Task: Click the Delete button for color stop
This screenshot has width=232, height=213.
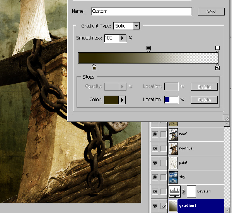Action: click(x=204, y=100)
